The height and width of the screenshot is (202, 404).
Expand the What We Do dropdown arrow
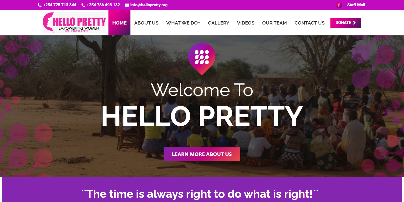point(199,23)
